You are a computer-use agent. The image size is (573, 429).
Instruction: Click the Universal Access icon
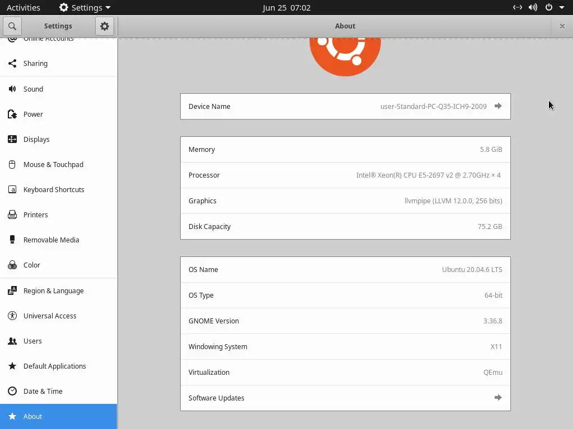pos(12,316)
